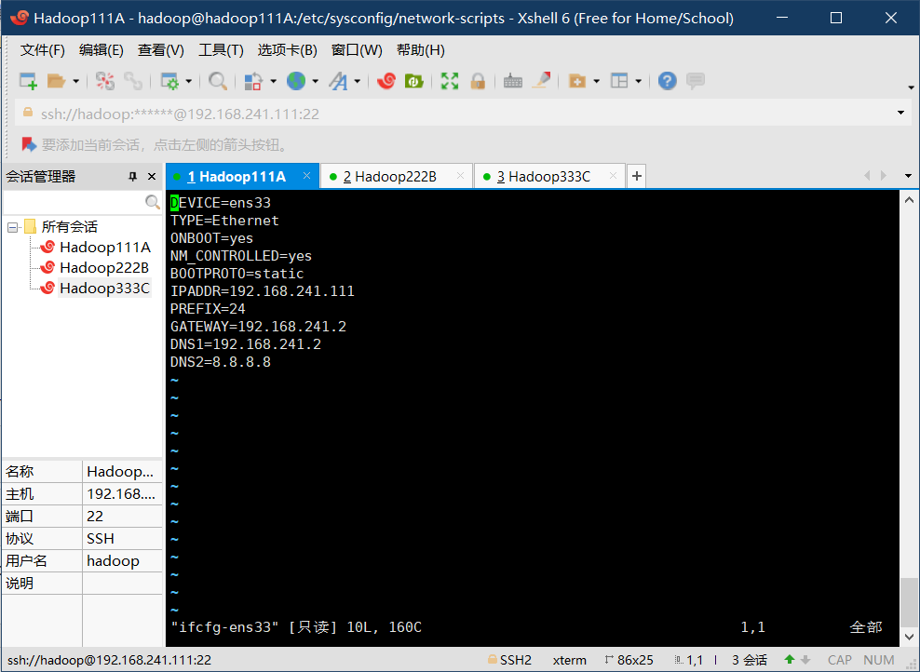Screen dimensions: 920x672
Task: Open session properties gear icon
Action: [169, 81]
